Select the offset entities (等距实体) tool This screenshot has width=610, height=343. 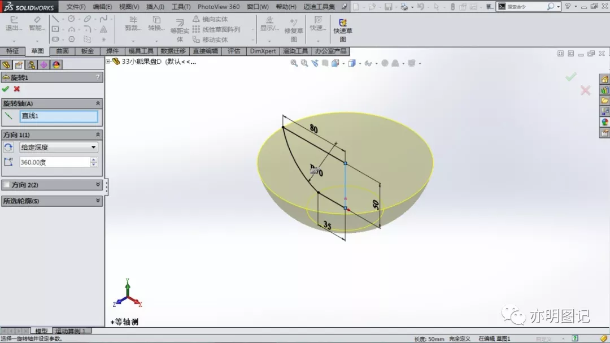[x=180, y=31]
